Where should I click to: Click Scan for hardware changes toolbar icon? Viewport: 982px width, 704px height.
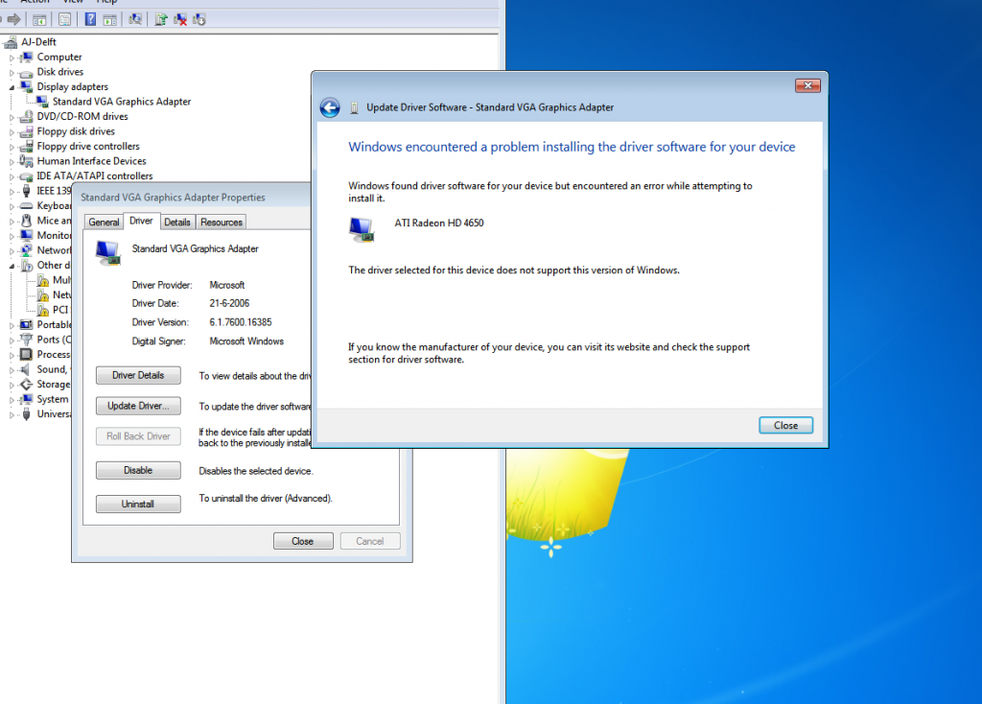[x=135, y=19]
